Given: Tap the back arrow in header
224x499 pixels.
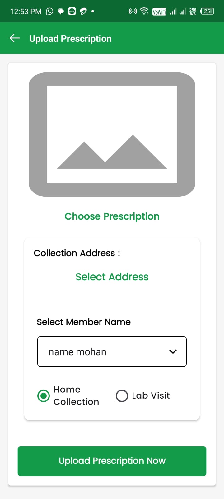Looking at the screenshot, I should [15, 38].
